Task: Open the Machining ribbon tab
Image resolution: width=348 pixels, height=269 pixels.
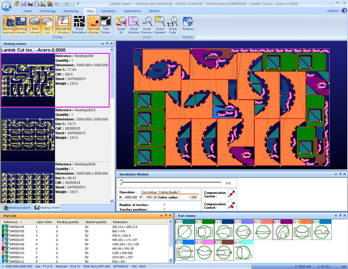Action: coord(71,10)
